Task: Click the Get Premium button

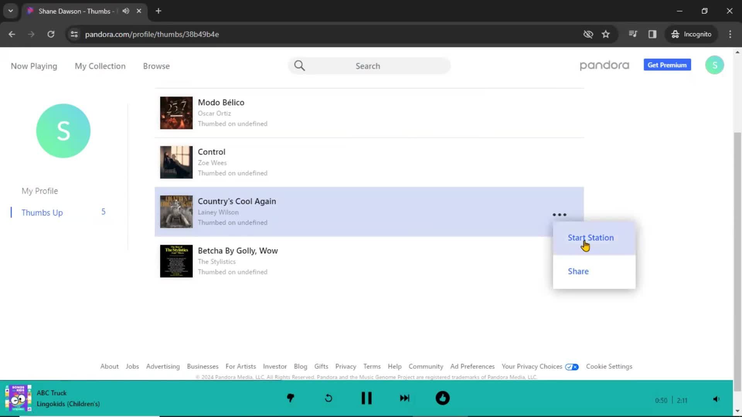Action: (x=667, y=64)
